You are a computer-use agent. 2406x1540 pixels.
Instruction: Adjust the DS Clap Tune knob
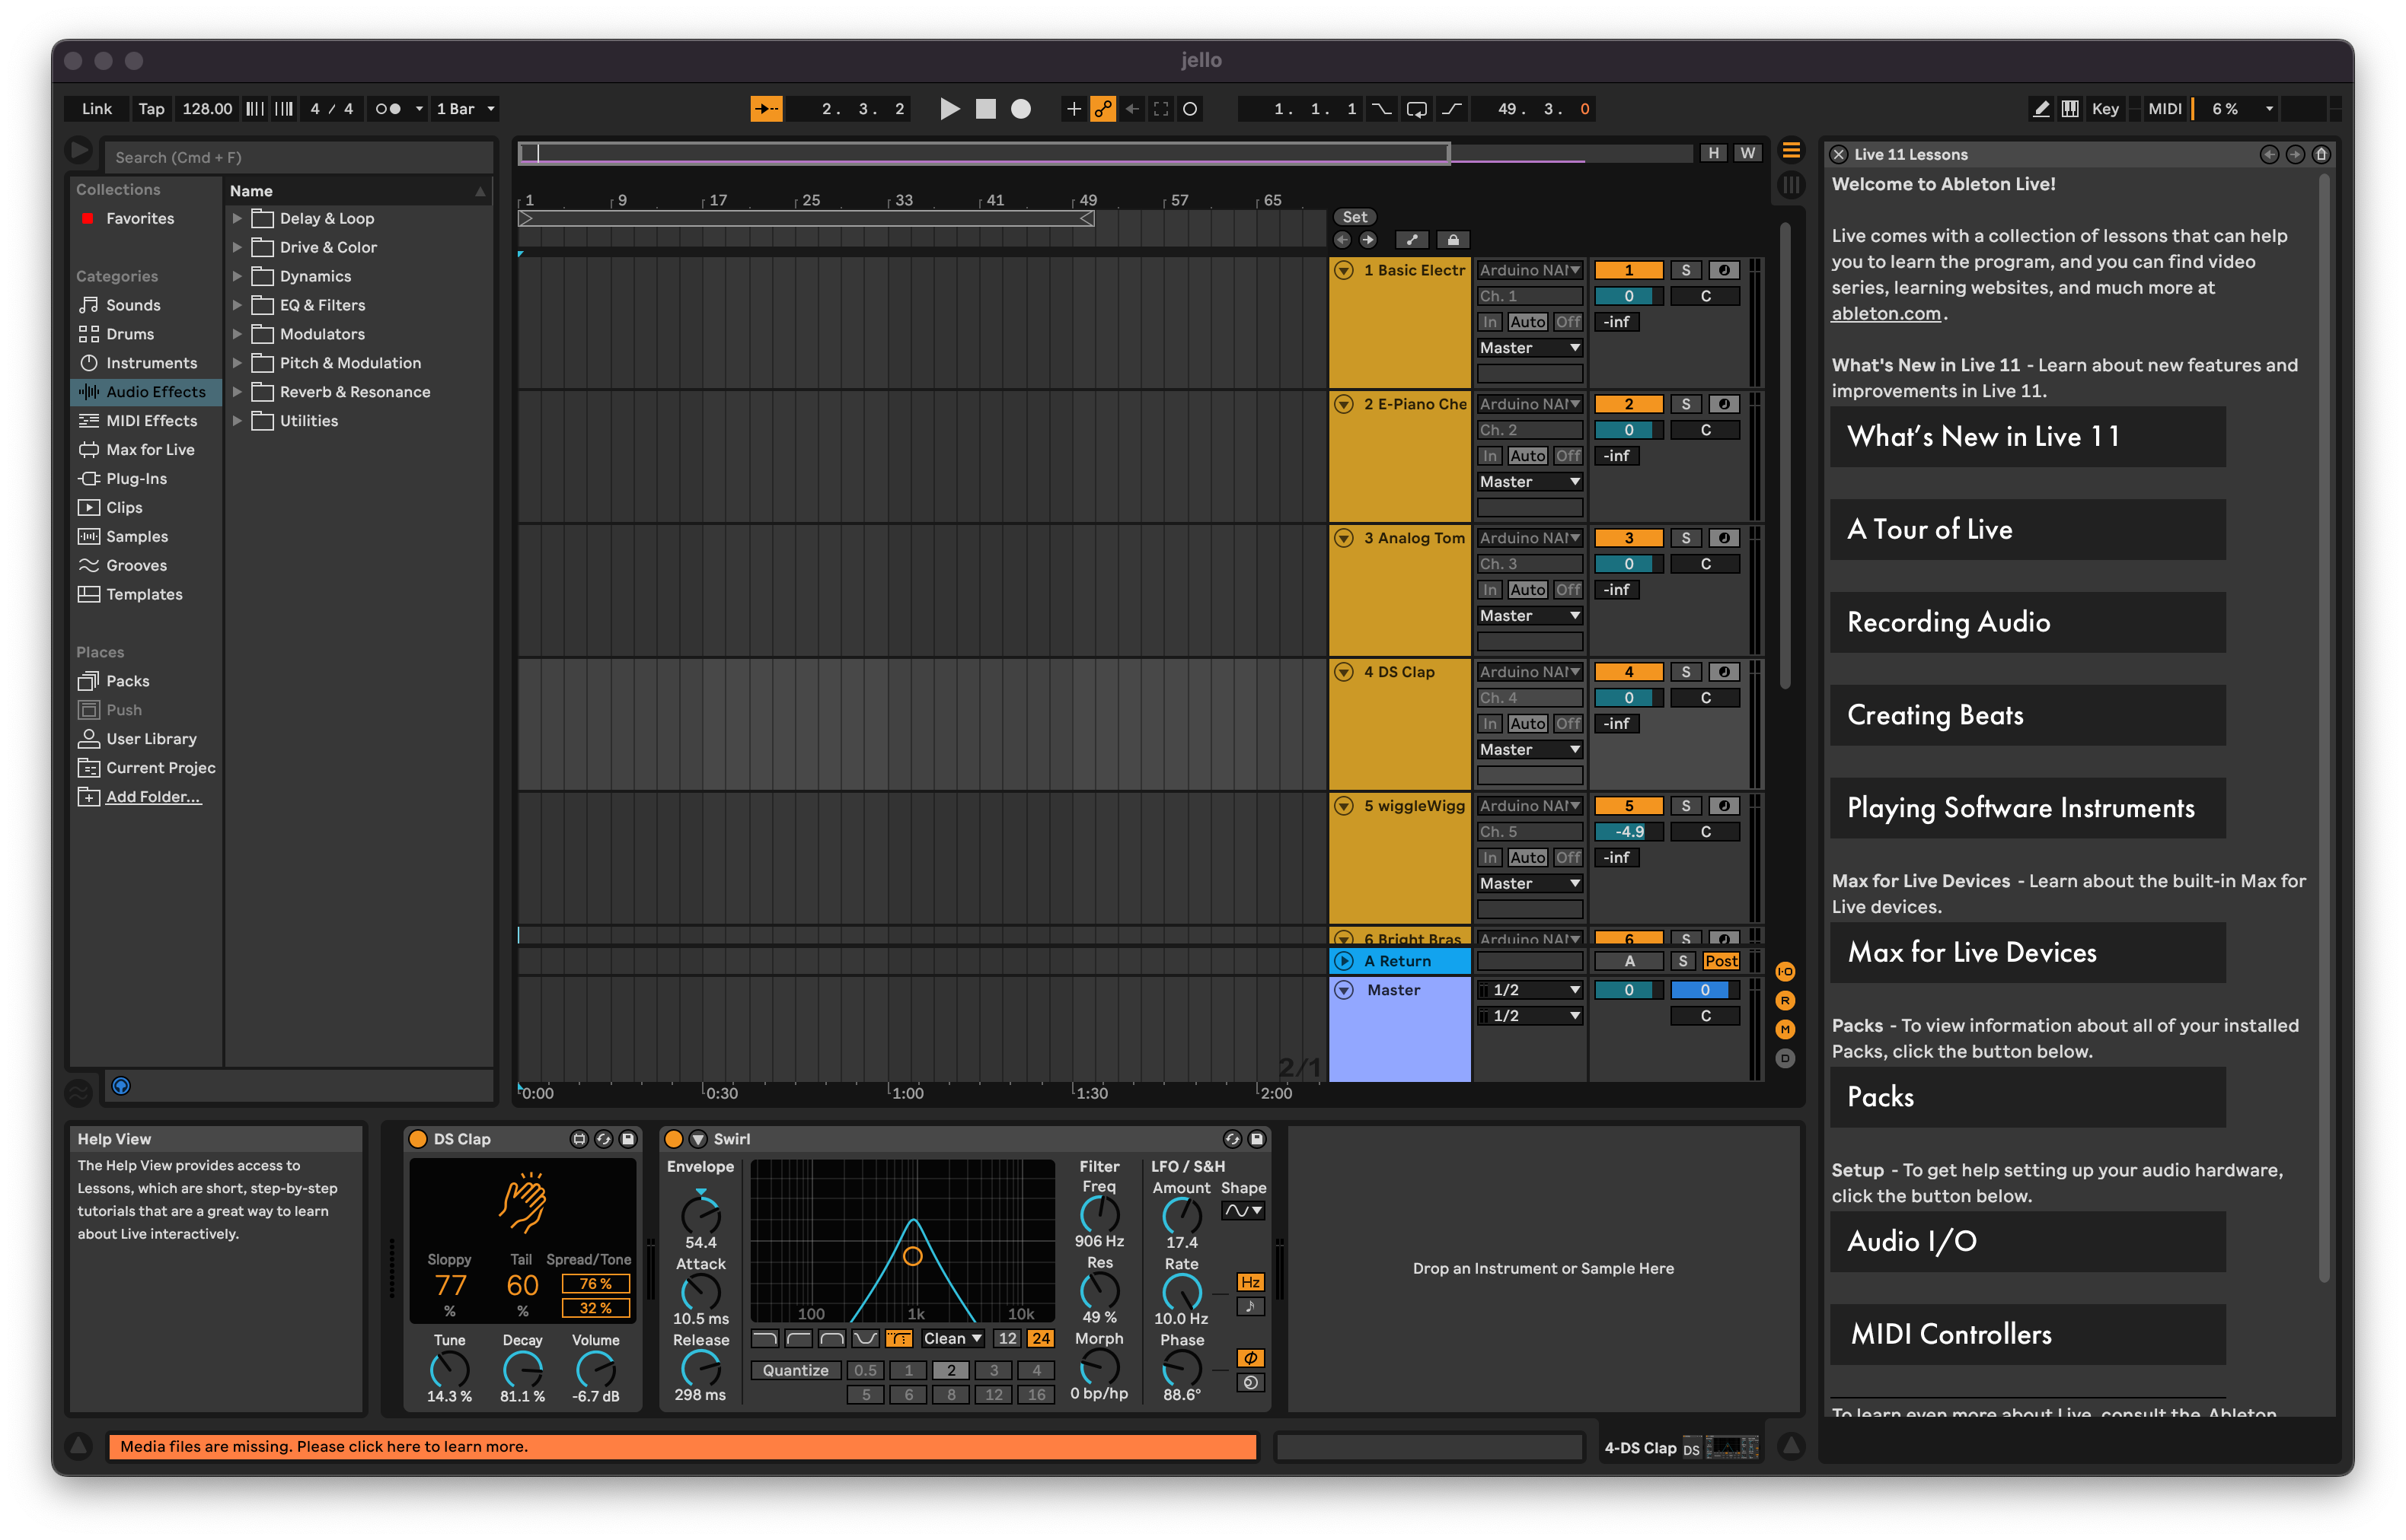tap(449, 1369)
